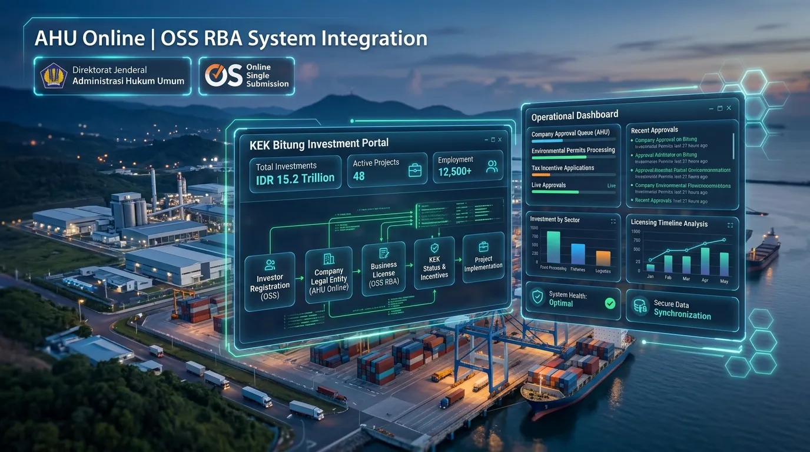Click the Recent Approvals scrollbar

tap(733, 146)
